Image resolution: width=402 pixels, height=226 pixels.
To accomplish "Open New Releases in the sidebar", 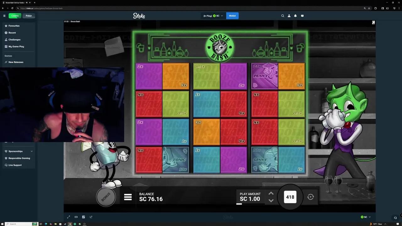I will pos(19,62).
